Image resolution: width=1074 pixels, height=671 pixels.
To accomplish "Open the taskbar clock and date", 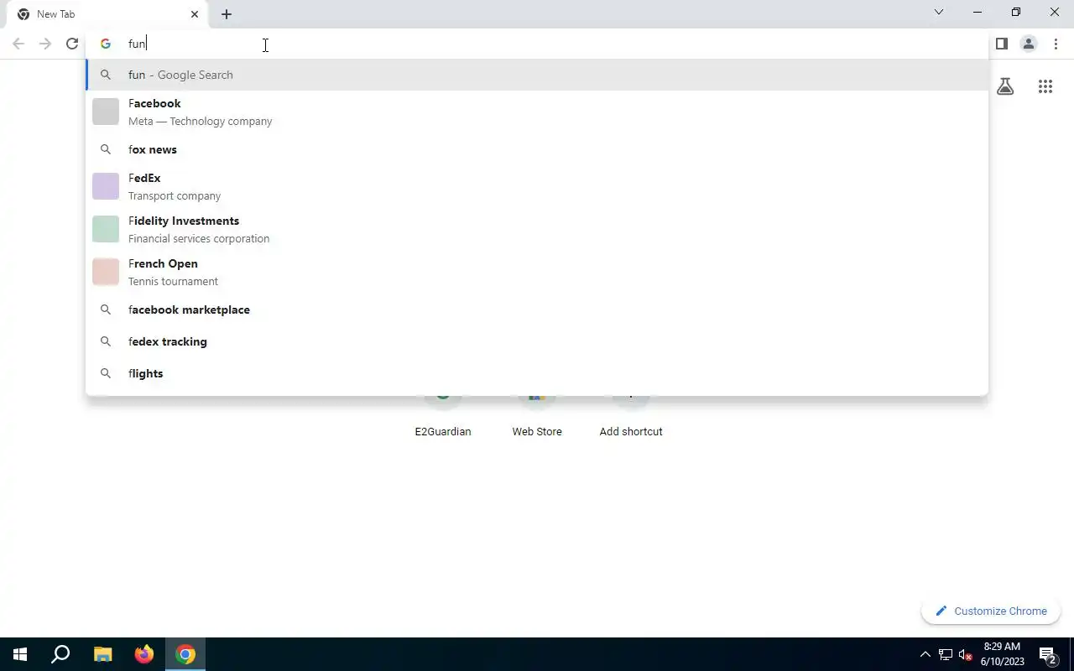I will (1002, 654).
